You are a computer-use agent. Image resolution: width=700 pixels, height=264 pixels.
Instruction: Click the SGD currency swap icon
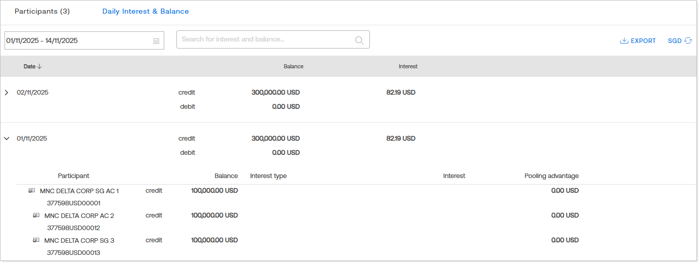[x=688, y=40]
